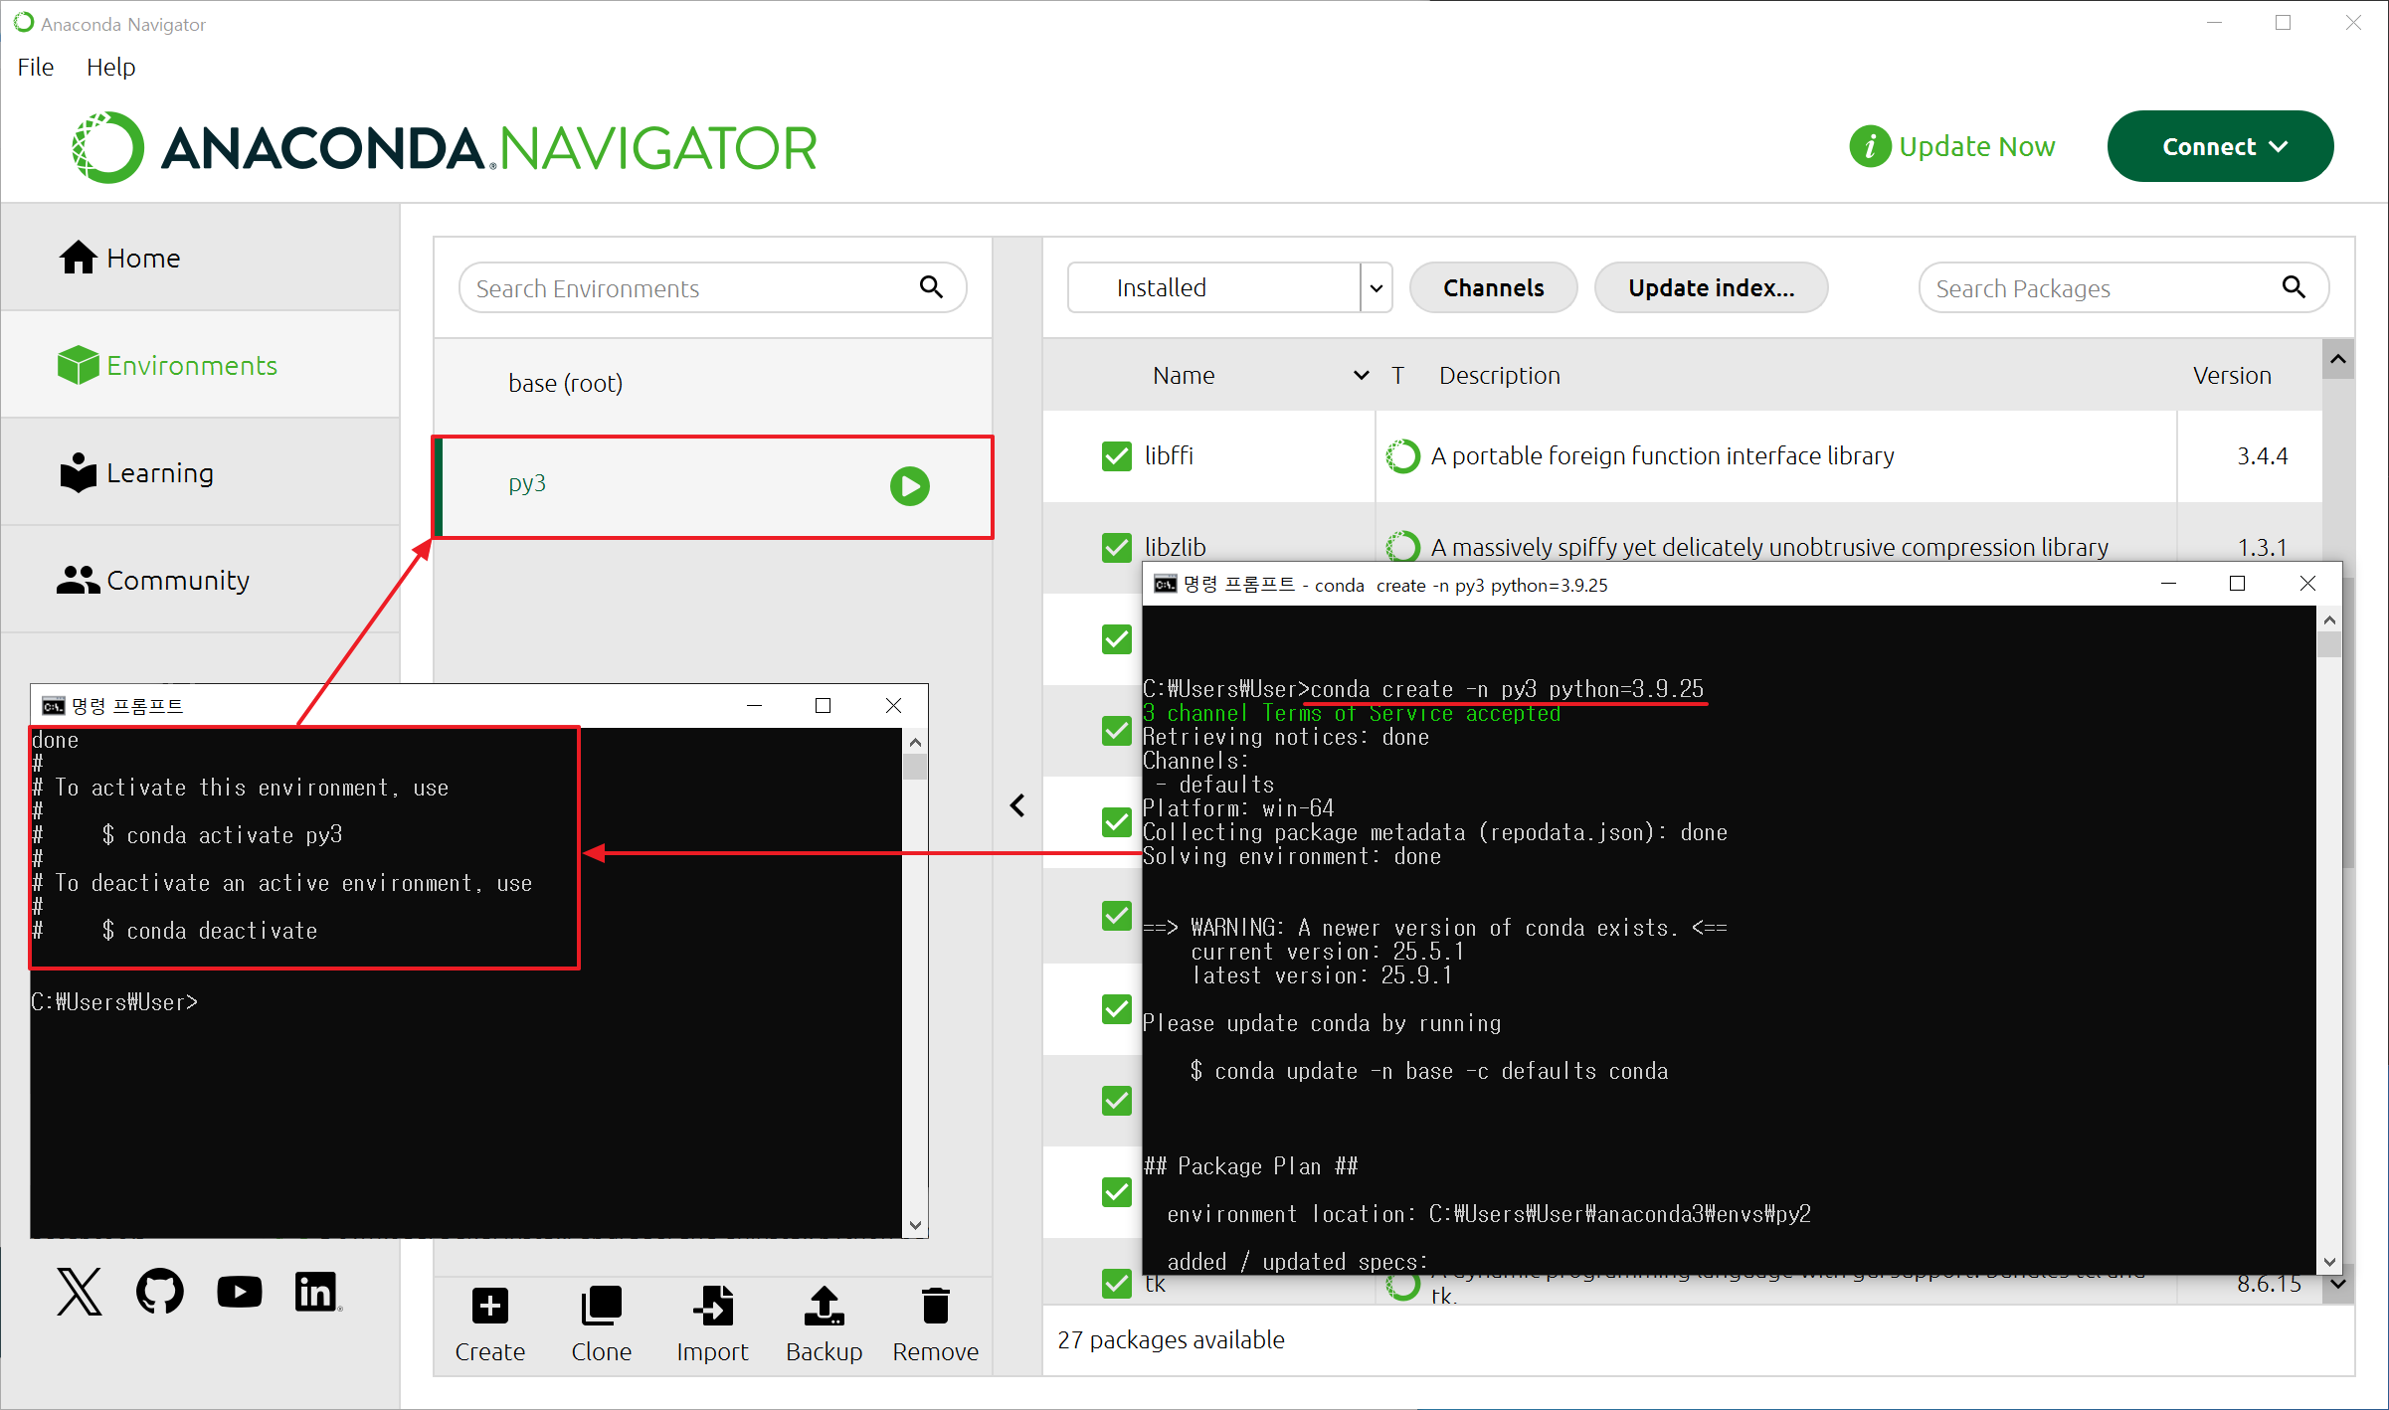2389x1410 pixels.
Task: Open the Installed filter dropdown
Action: pyautogui.click(x=1229, y=288)
